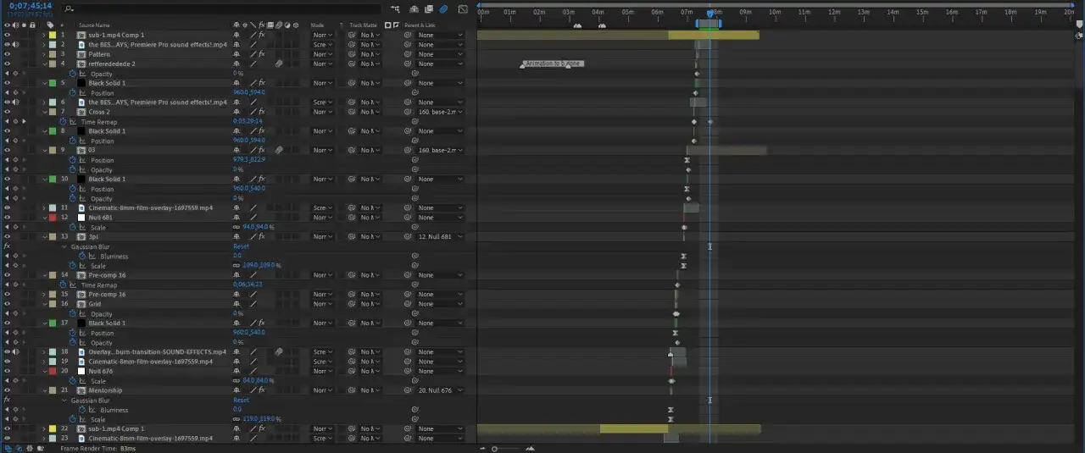Screen dimensions: 1085x453
Task: Click Time Remap value 0;03;29;14
Action: point(248,121)
